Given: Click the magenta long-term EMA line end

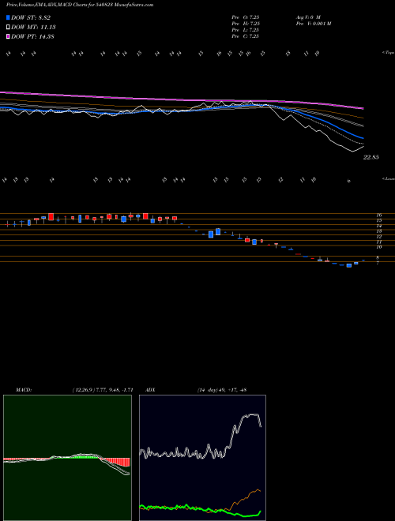Looking at the screenshot, I should click(x=363, y=108).
